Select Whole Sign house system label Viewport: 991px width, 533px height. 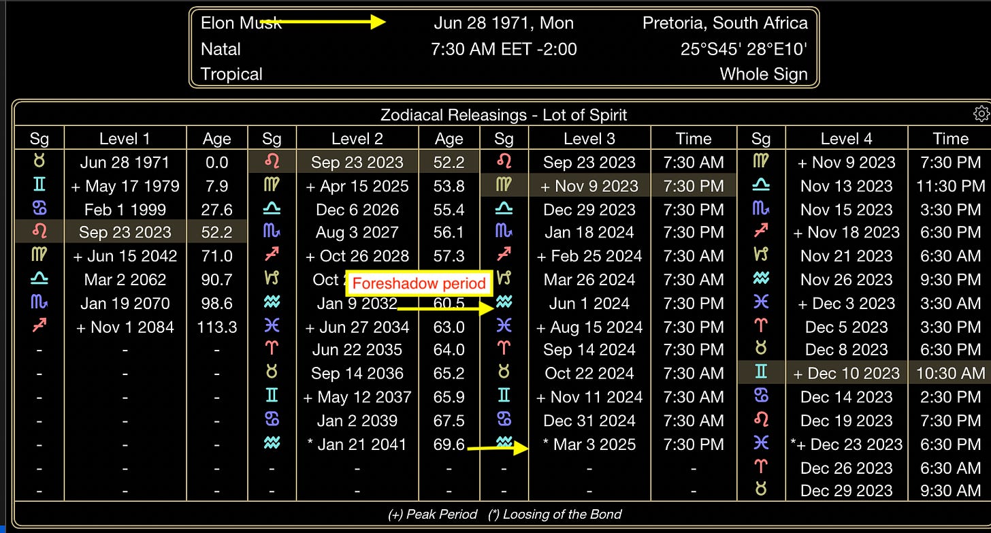click(764, 74)
